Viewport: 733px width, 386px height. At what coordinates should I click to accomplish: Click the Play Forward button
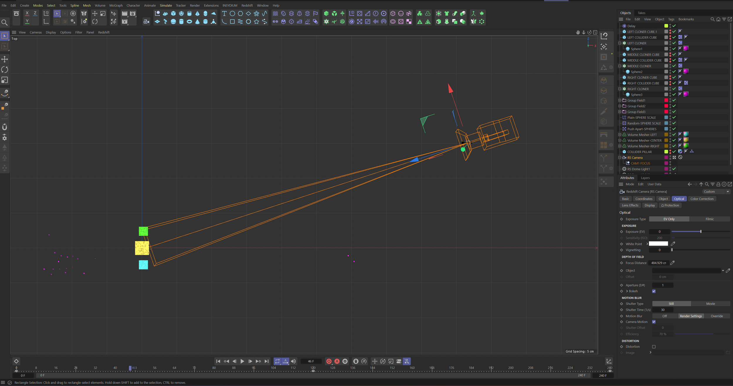tap(242, 361)
